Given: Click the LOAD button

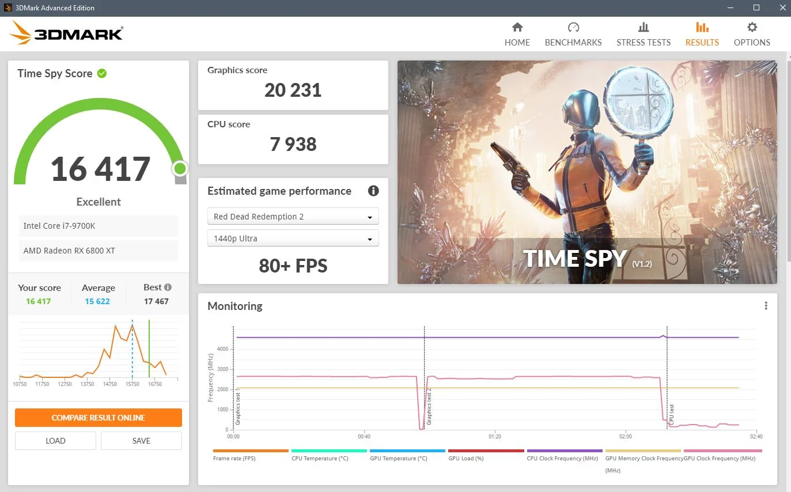Looking at the screenshot, I should coord(55,441).
